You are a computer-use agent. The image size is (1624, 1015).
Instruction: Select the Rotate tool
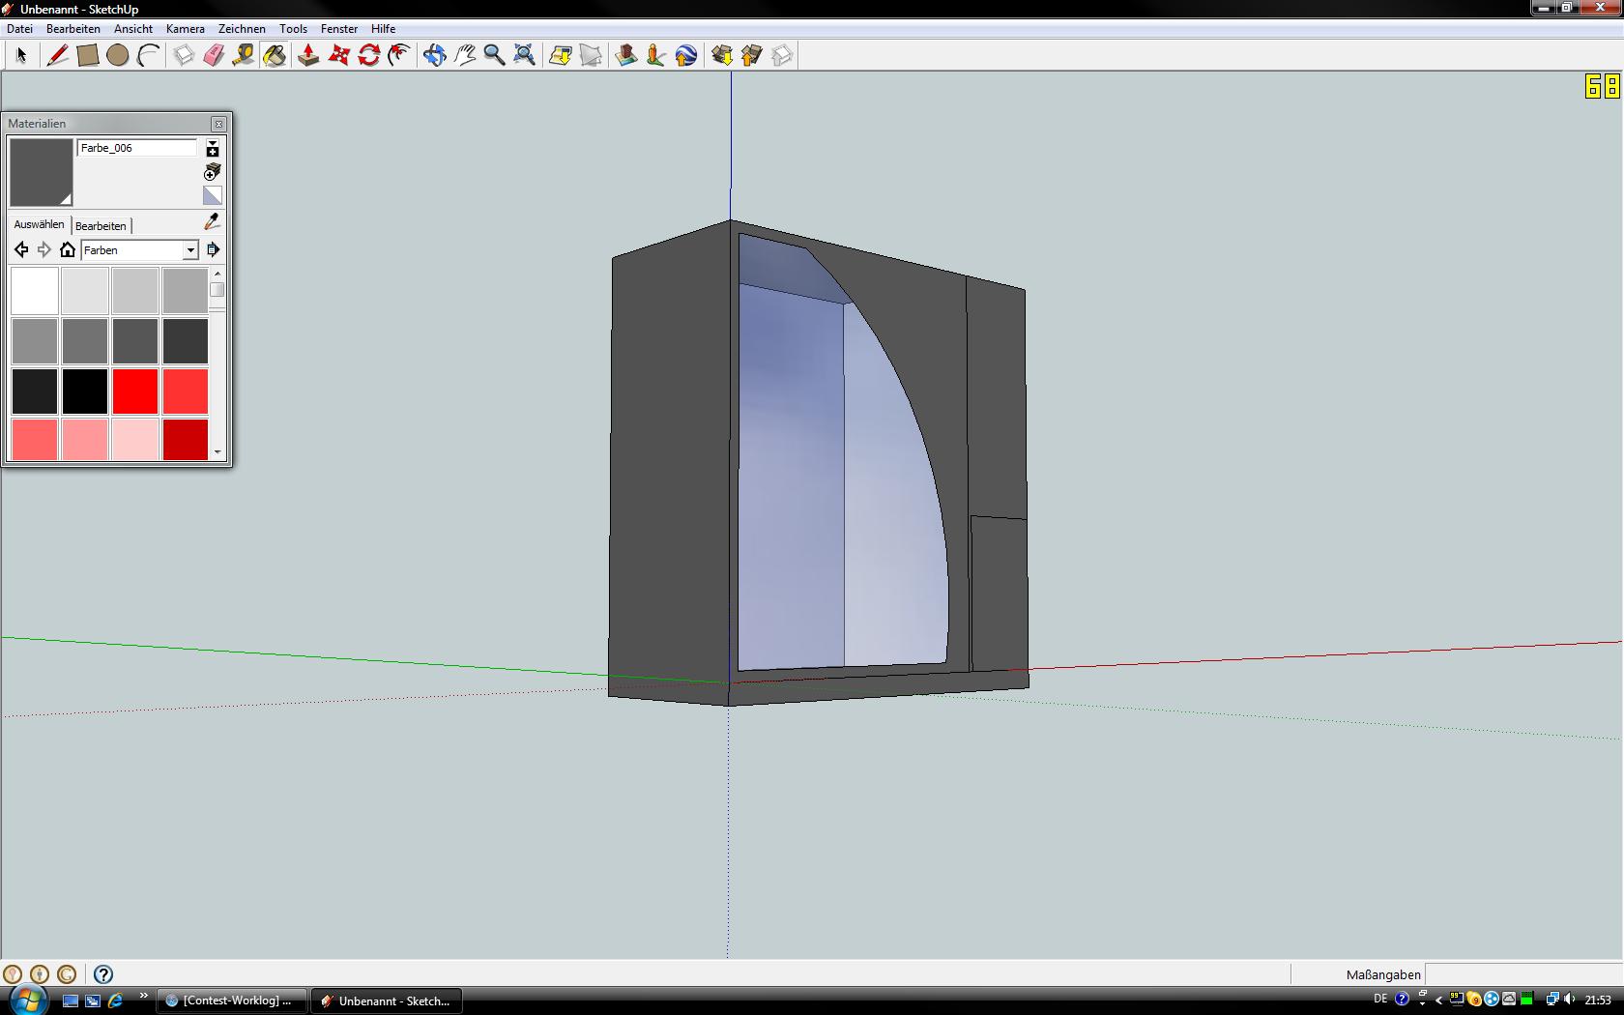coord(368,55)
